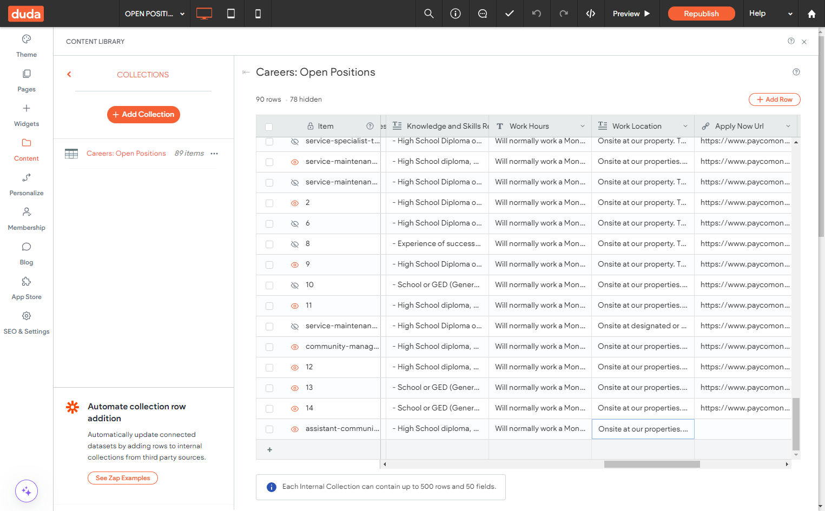This screenshot has width=825, height=511.
Task: Open the search tool in top toolbar
Action: pos(429,14)
